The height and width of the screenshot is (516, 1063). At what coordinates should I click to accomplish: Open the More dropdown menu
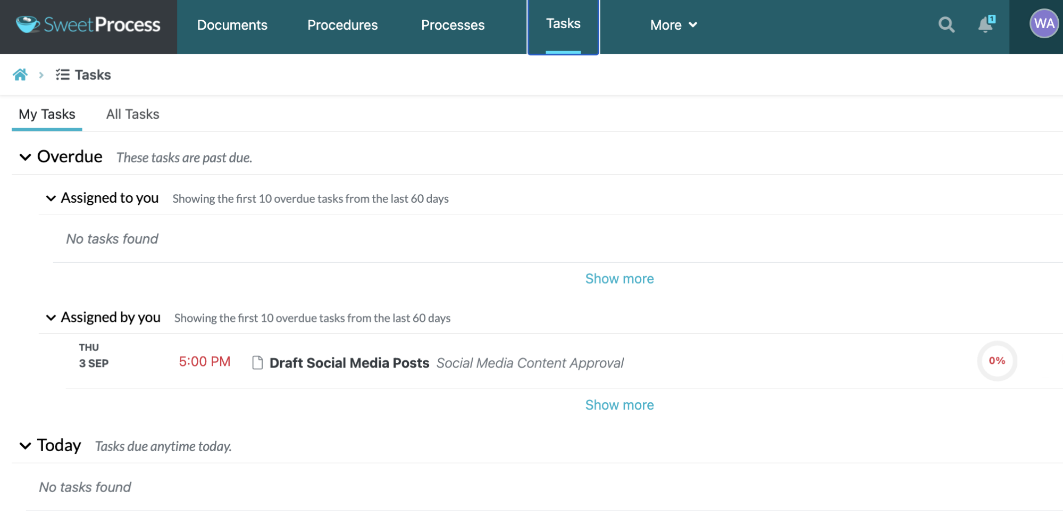tap(673, 25)
